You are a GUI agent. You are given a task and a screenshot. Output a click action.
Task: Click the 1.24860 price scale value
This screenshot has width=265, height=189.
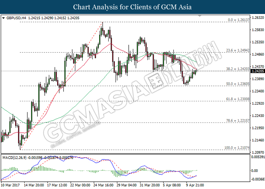click(258, 54)
